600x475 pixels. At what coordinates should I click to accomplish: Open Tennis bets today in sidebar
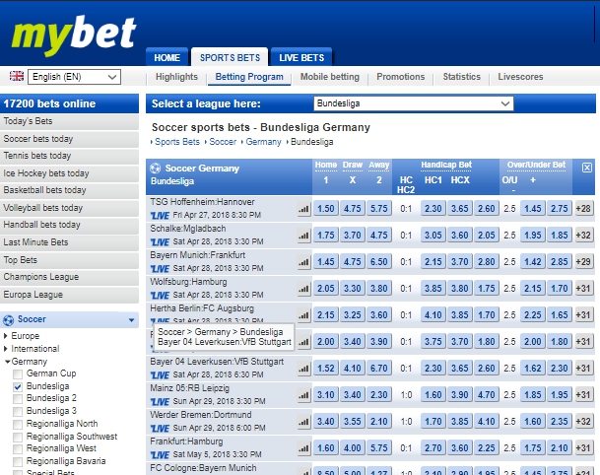pos(69,156)
